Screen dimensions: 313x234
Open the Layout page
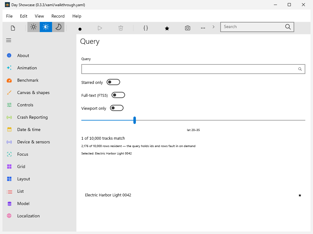[39, 179]
